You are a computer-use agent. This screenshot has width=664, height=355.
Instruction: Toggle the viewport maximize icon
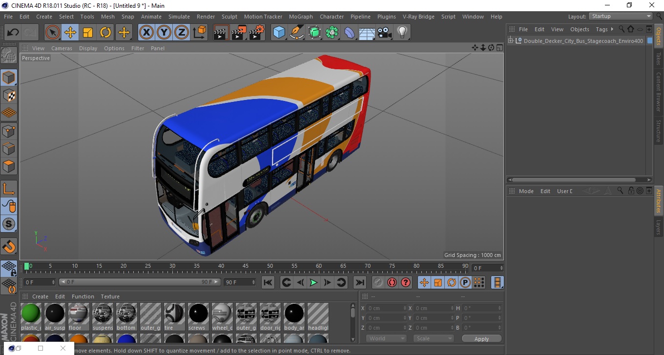(499, 48)
